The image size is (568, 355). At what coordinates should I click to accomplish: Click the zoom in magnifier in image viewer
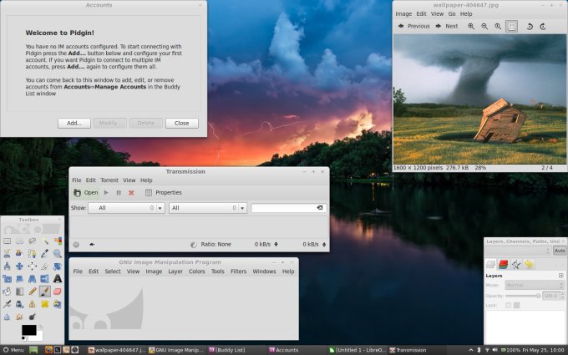pos(471,26)
